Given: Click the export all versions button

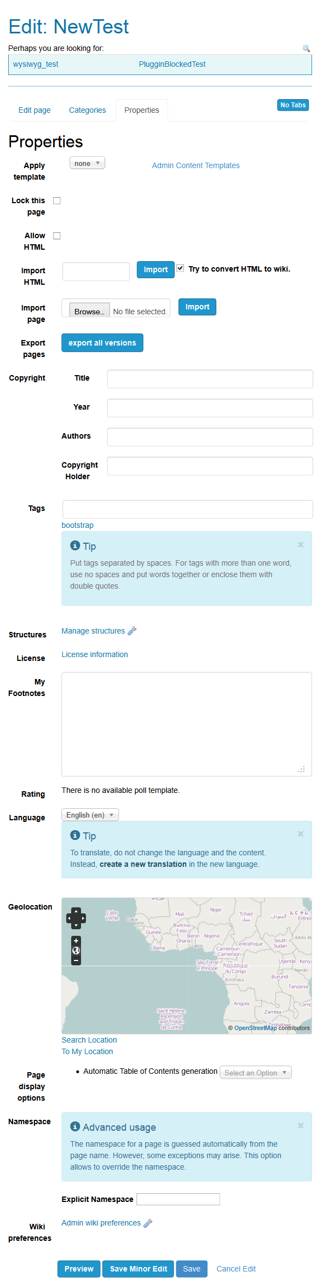Looking at the screenshot, I should (102, 343).
